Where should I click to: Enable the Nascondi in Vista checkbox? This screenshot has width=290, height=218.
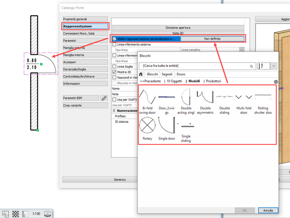114,77
